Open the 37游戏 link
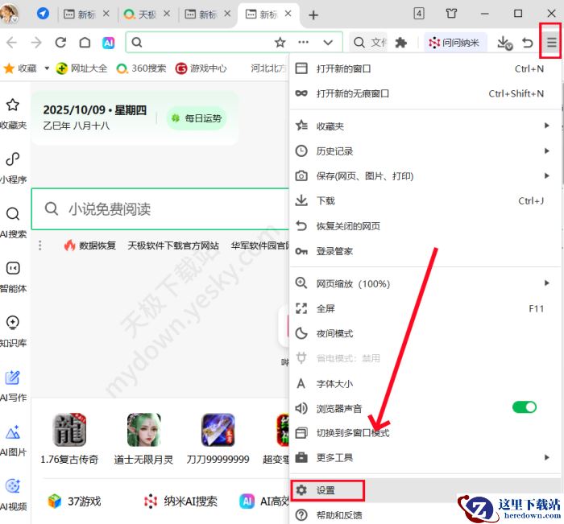564x524 pixels. click(74, 501)
